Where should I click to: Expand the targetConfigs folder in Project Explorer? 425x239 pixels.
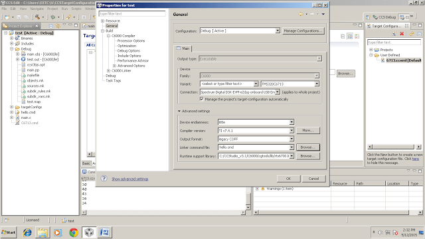pyautogui.click(x=12, y=107)
